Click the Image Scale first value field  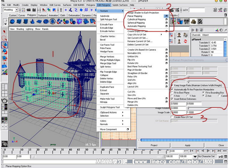click(178, 112)
